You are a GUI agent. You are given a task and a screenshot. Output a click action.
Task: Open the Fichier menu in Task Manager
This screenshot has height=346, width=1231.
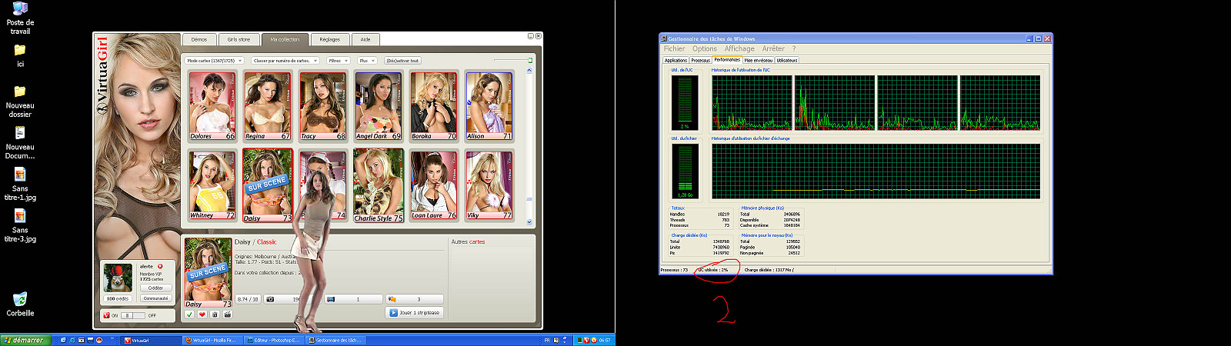pyautogui.click(x=674, y=48)
